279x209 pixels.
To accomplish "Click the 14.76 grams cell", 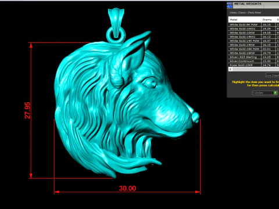I will pos(269,65).
